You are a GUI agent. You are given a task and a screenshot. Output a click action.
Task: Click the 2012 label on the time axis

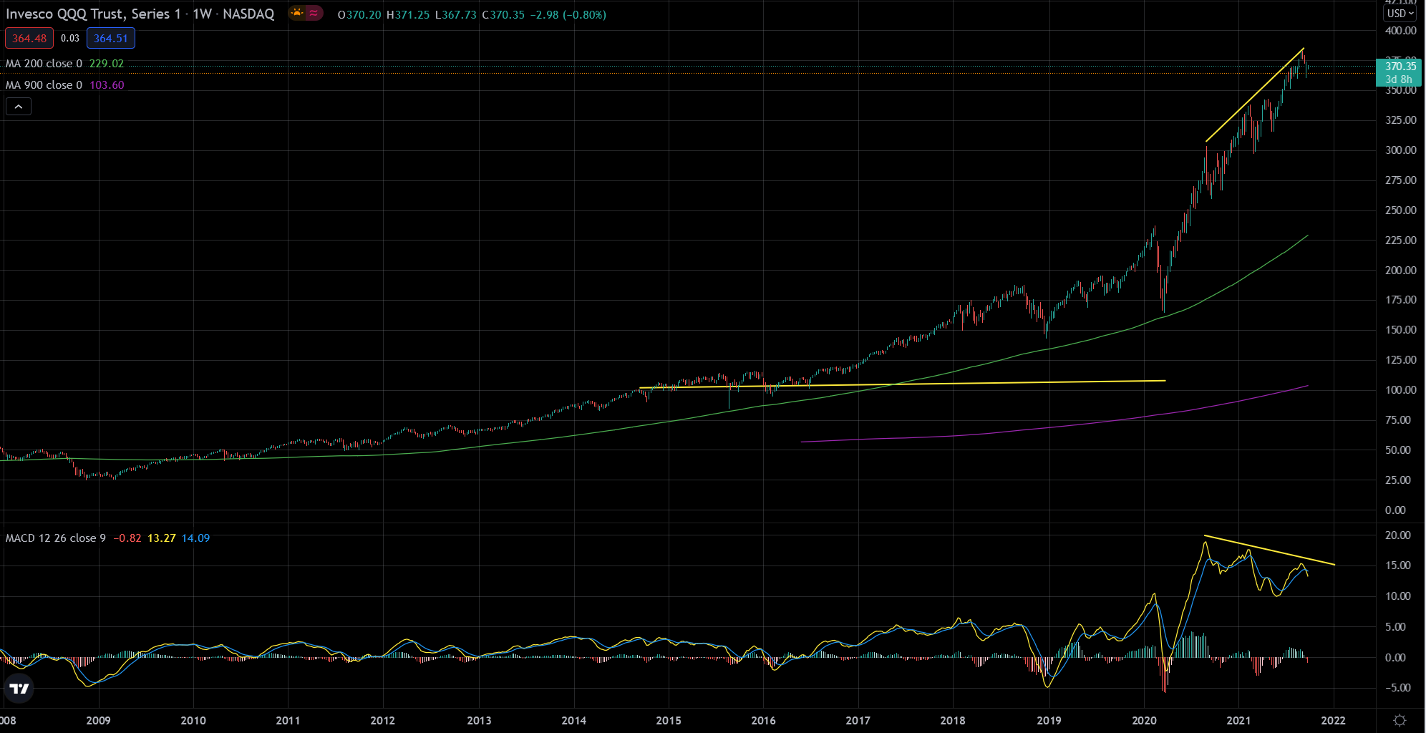(x=382, y=720)
